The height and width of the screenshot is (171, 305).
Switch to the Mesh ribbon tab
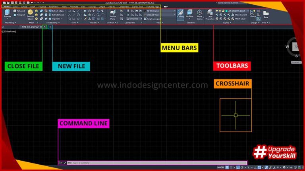33,7
